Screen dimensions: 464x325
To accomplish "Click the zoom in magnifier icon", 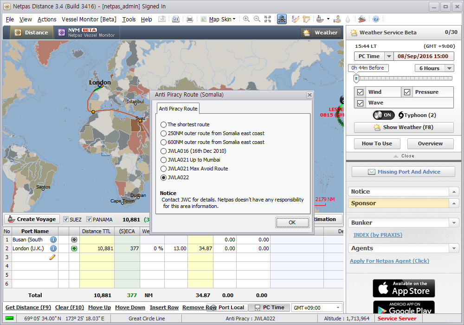I will click(246, 19).
